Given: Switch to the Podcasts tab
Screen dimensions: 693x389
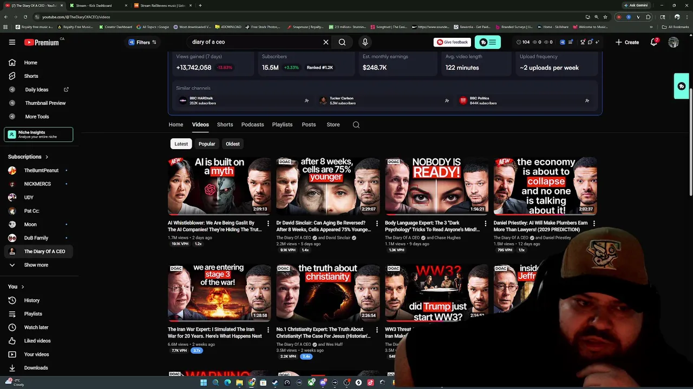Looking at the screenshot, I should [252, 125].
